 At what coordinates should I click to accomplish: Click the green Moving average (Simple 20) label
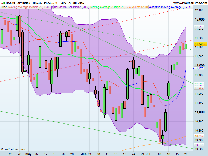[108, 7]
